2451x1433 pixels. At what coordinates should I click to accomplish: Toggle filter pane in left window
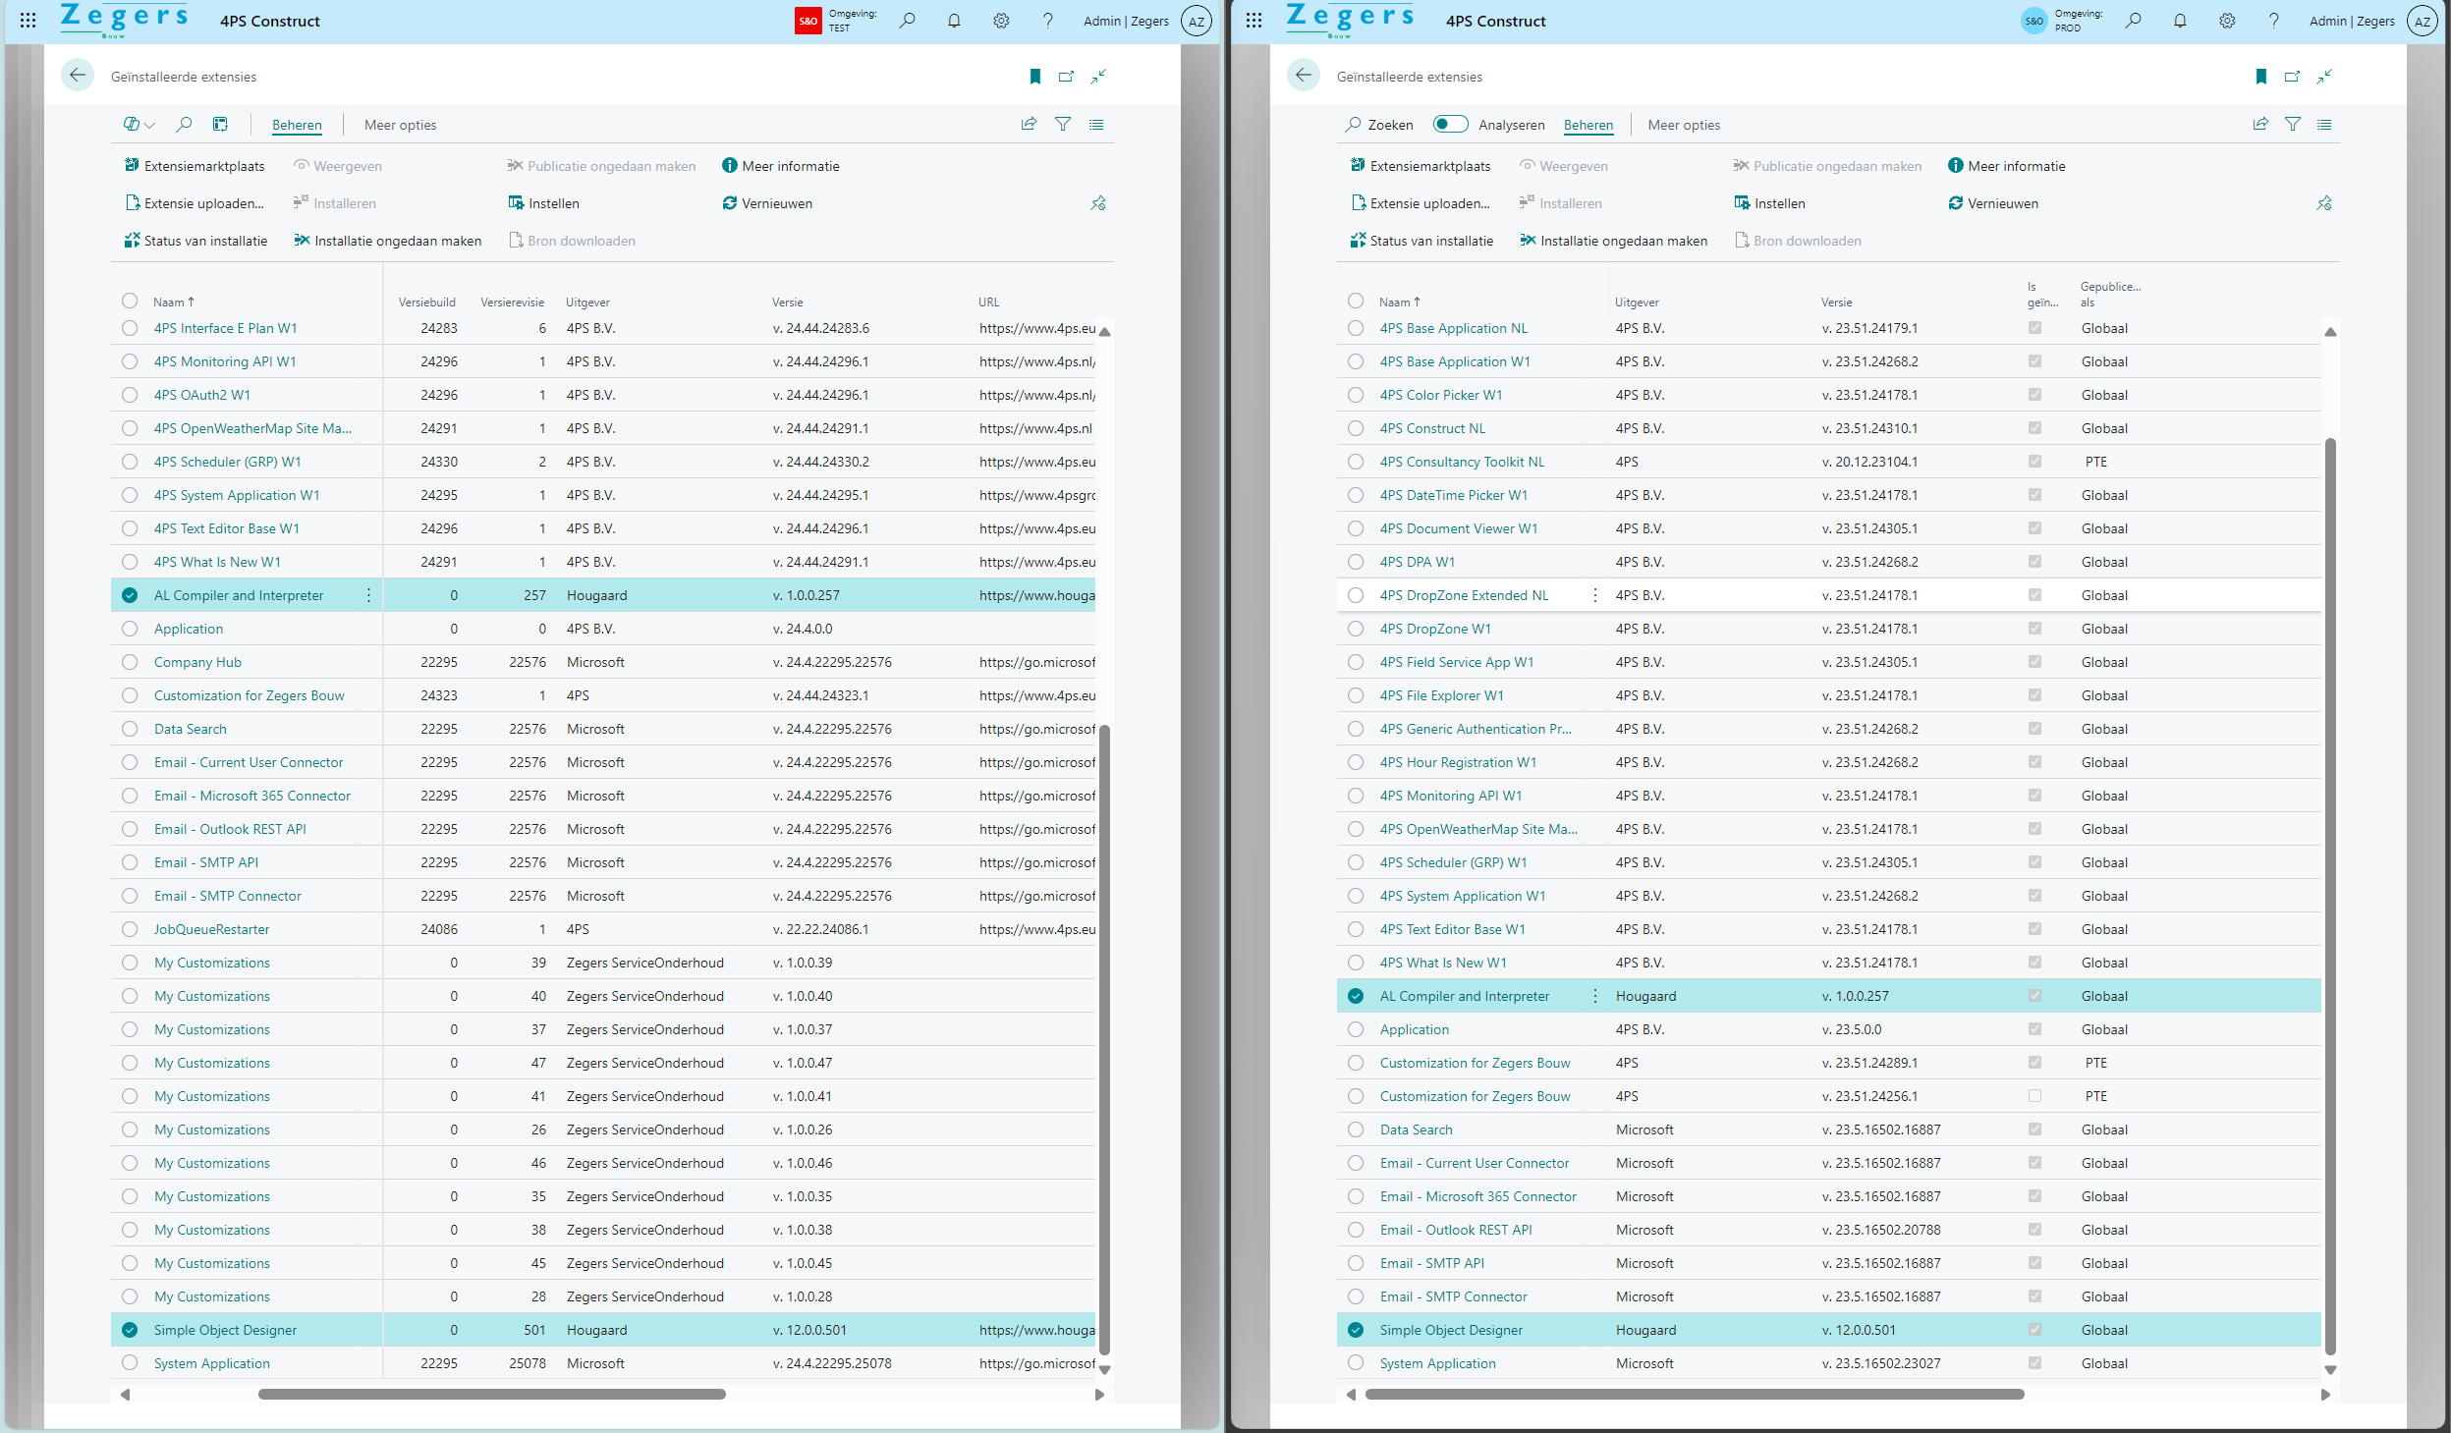(1063, 125)
